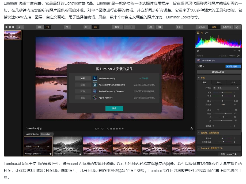This screenshot has height=184, width=246.
Task: Click the 添加滤镜 add filter button
Action: coord(233,66)
